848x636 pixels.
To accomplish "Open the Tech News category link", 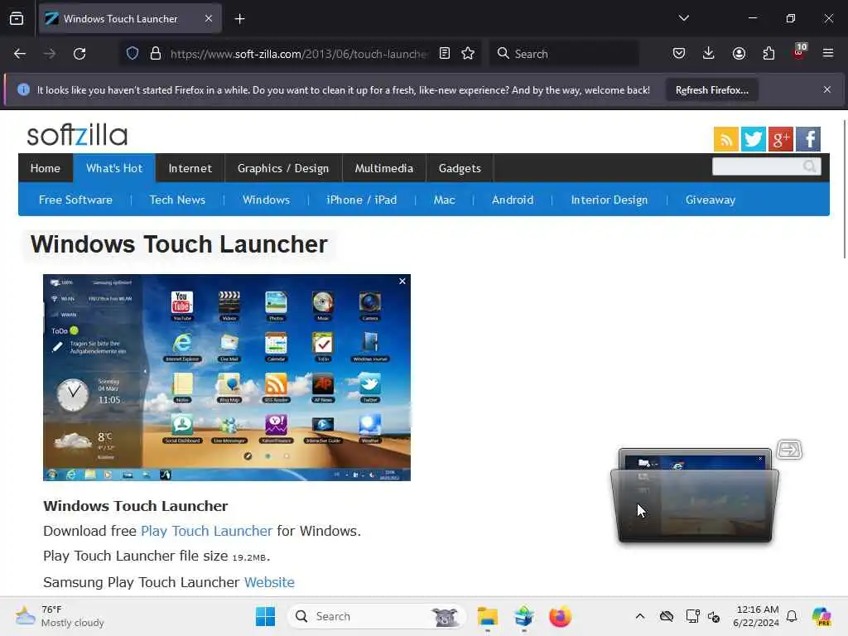I will (x=177, y=200).
